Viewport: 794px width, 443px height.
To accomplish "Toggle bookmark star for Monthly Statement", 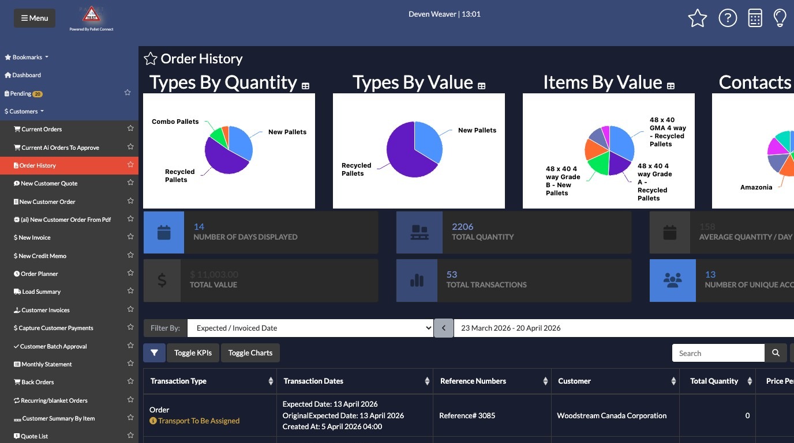I will pyautogui.click(x=130, y=364).
